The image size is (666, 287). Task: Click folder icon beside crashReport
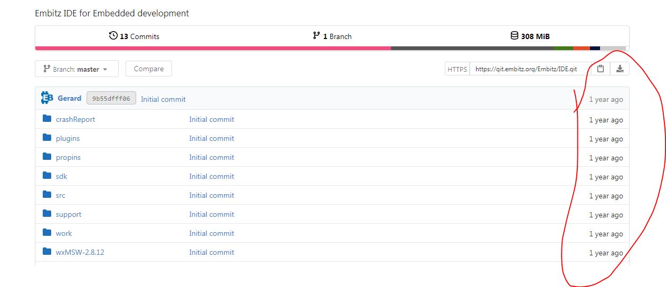[47, 119]
